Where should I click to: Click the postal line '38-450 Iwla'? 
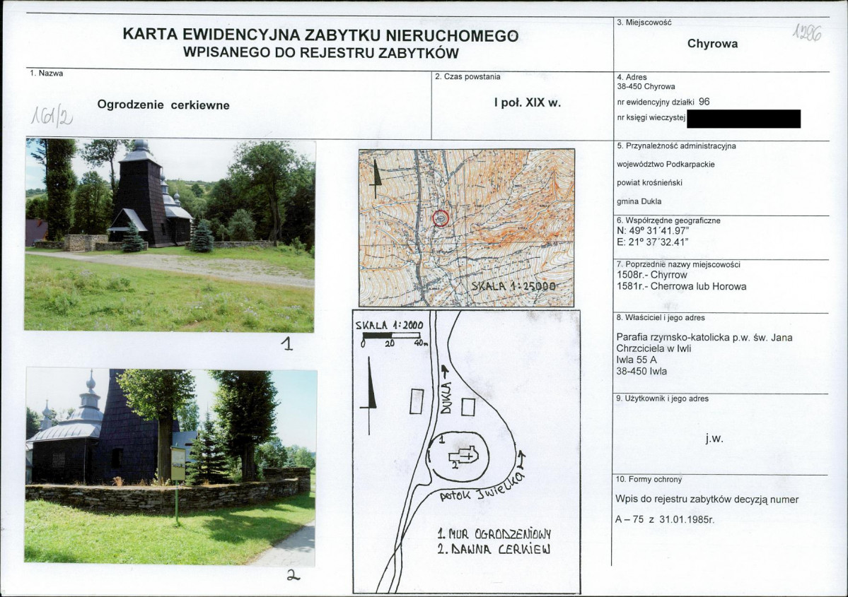(641, 371)
